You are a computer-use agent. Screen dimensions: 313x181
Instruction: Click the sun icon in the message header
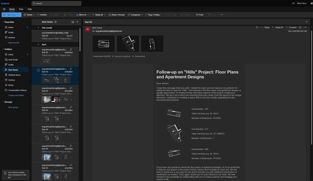257,27
